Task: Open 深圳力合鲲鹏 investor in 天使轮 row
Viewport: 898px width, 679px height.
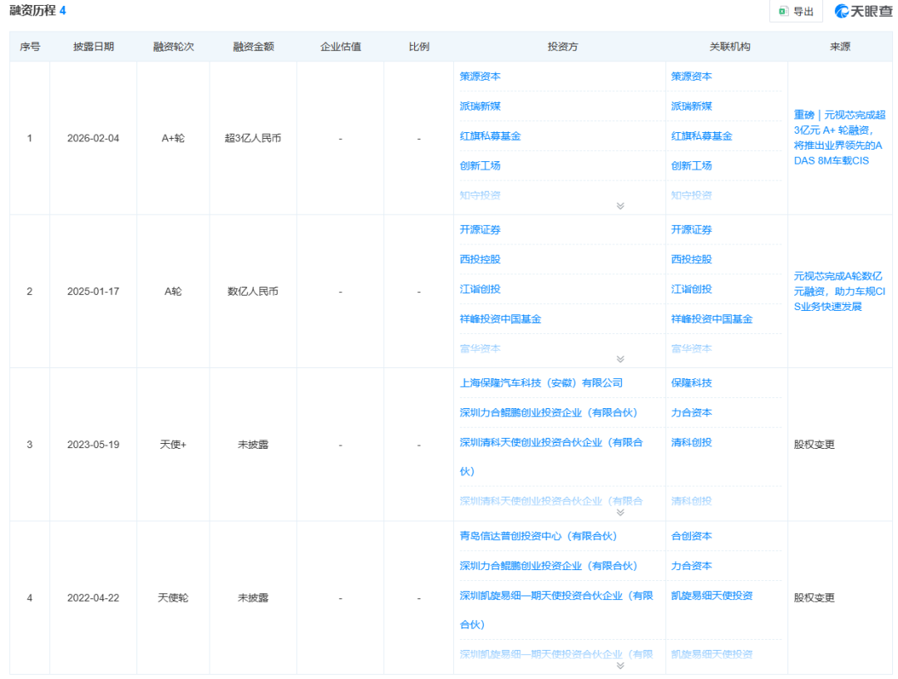Action: tap(549, 566)
